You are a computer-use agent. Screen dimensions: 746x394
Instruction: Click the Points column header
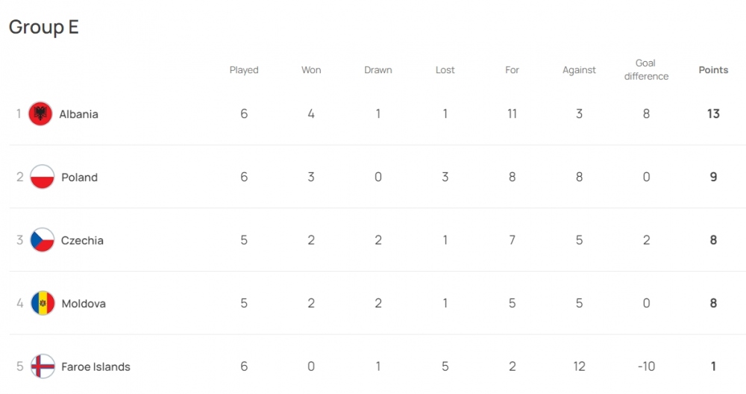tap(713, 70)
